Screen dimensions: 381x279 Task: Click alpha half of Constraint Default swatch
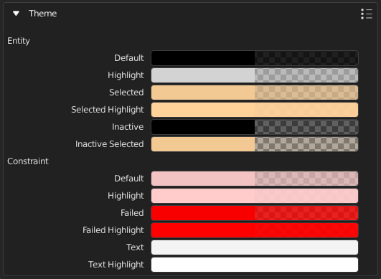pyautogui.click(x=306, y=179)
